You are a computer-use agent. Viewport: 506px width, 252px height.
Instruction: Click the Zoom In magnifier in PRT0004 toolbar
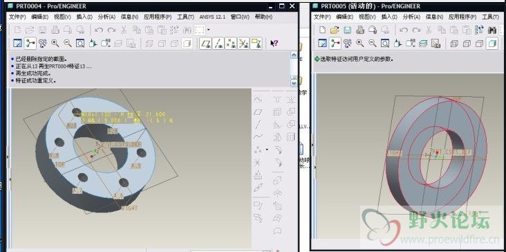click(55, 44)
